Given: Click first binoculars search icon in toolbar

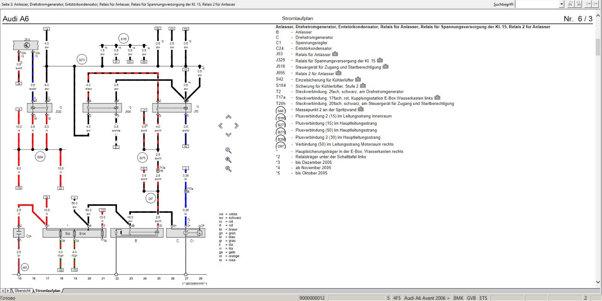Looking at the screenshot, I should [570, 4].
